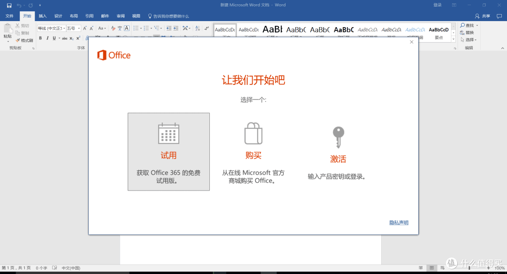This screenshot has height=274, width=507.
Task: Open the comments speech-bubble icon
Action: click(x=499, y=16)
